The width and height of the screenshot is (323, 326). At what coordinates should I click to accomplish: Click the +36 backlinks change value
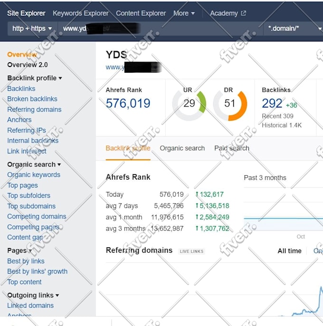pos(291,105)
